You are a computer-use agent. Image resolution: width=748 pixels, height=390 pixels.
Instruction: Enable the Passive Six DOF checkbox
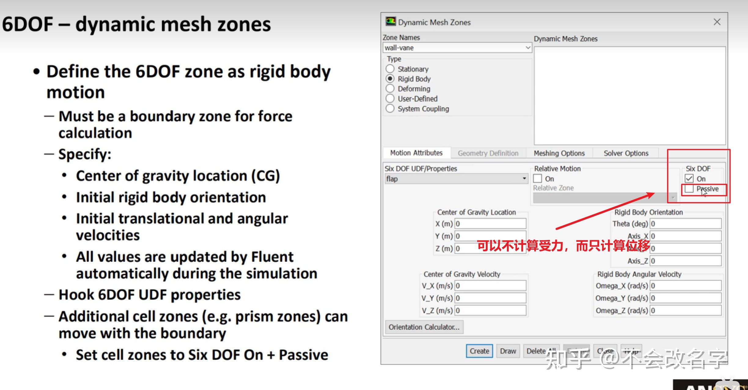pos(689,189)
